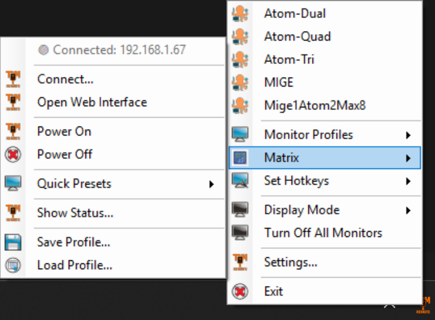Choose the Mige1Atom2Max8 profile

pos(324,106)
